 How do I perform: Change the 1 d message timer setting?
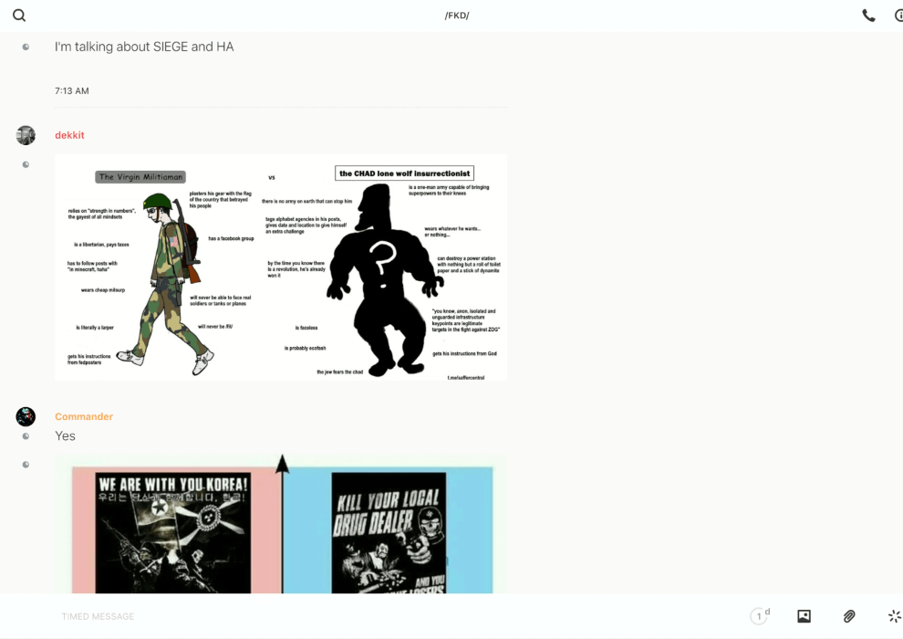[760, 616]
